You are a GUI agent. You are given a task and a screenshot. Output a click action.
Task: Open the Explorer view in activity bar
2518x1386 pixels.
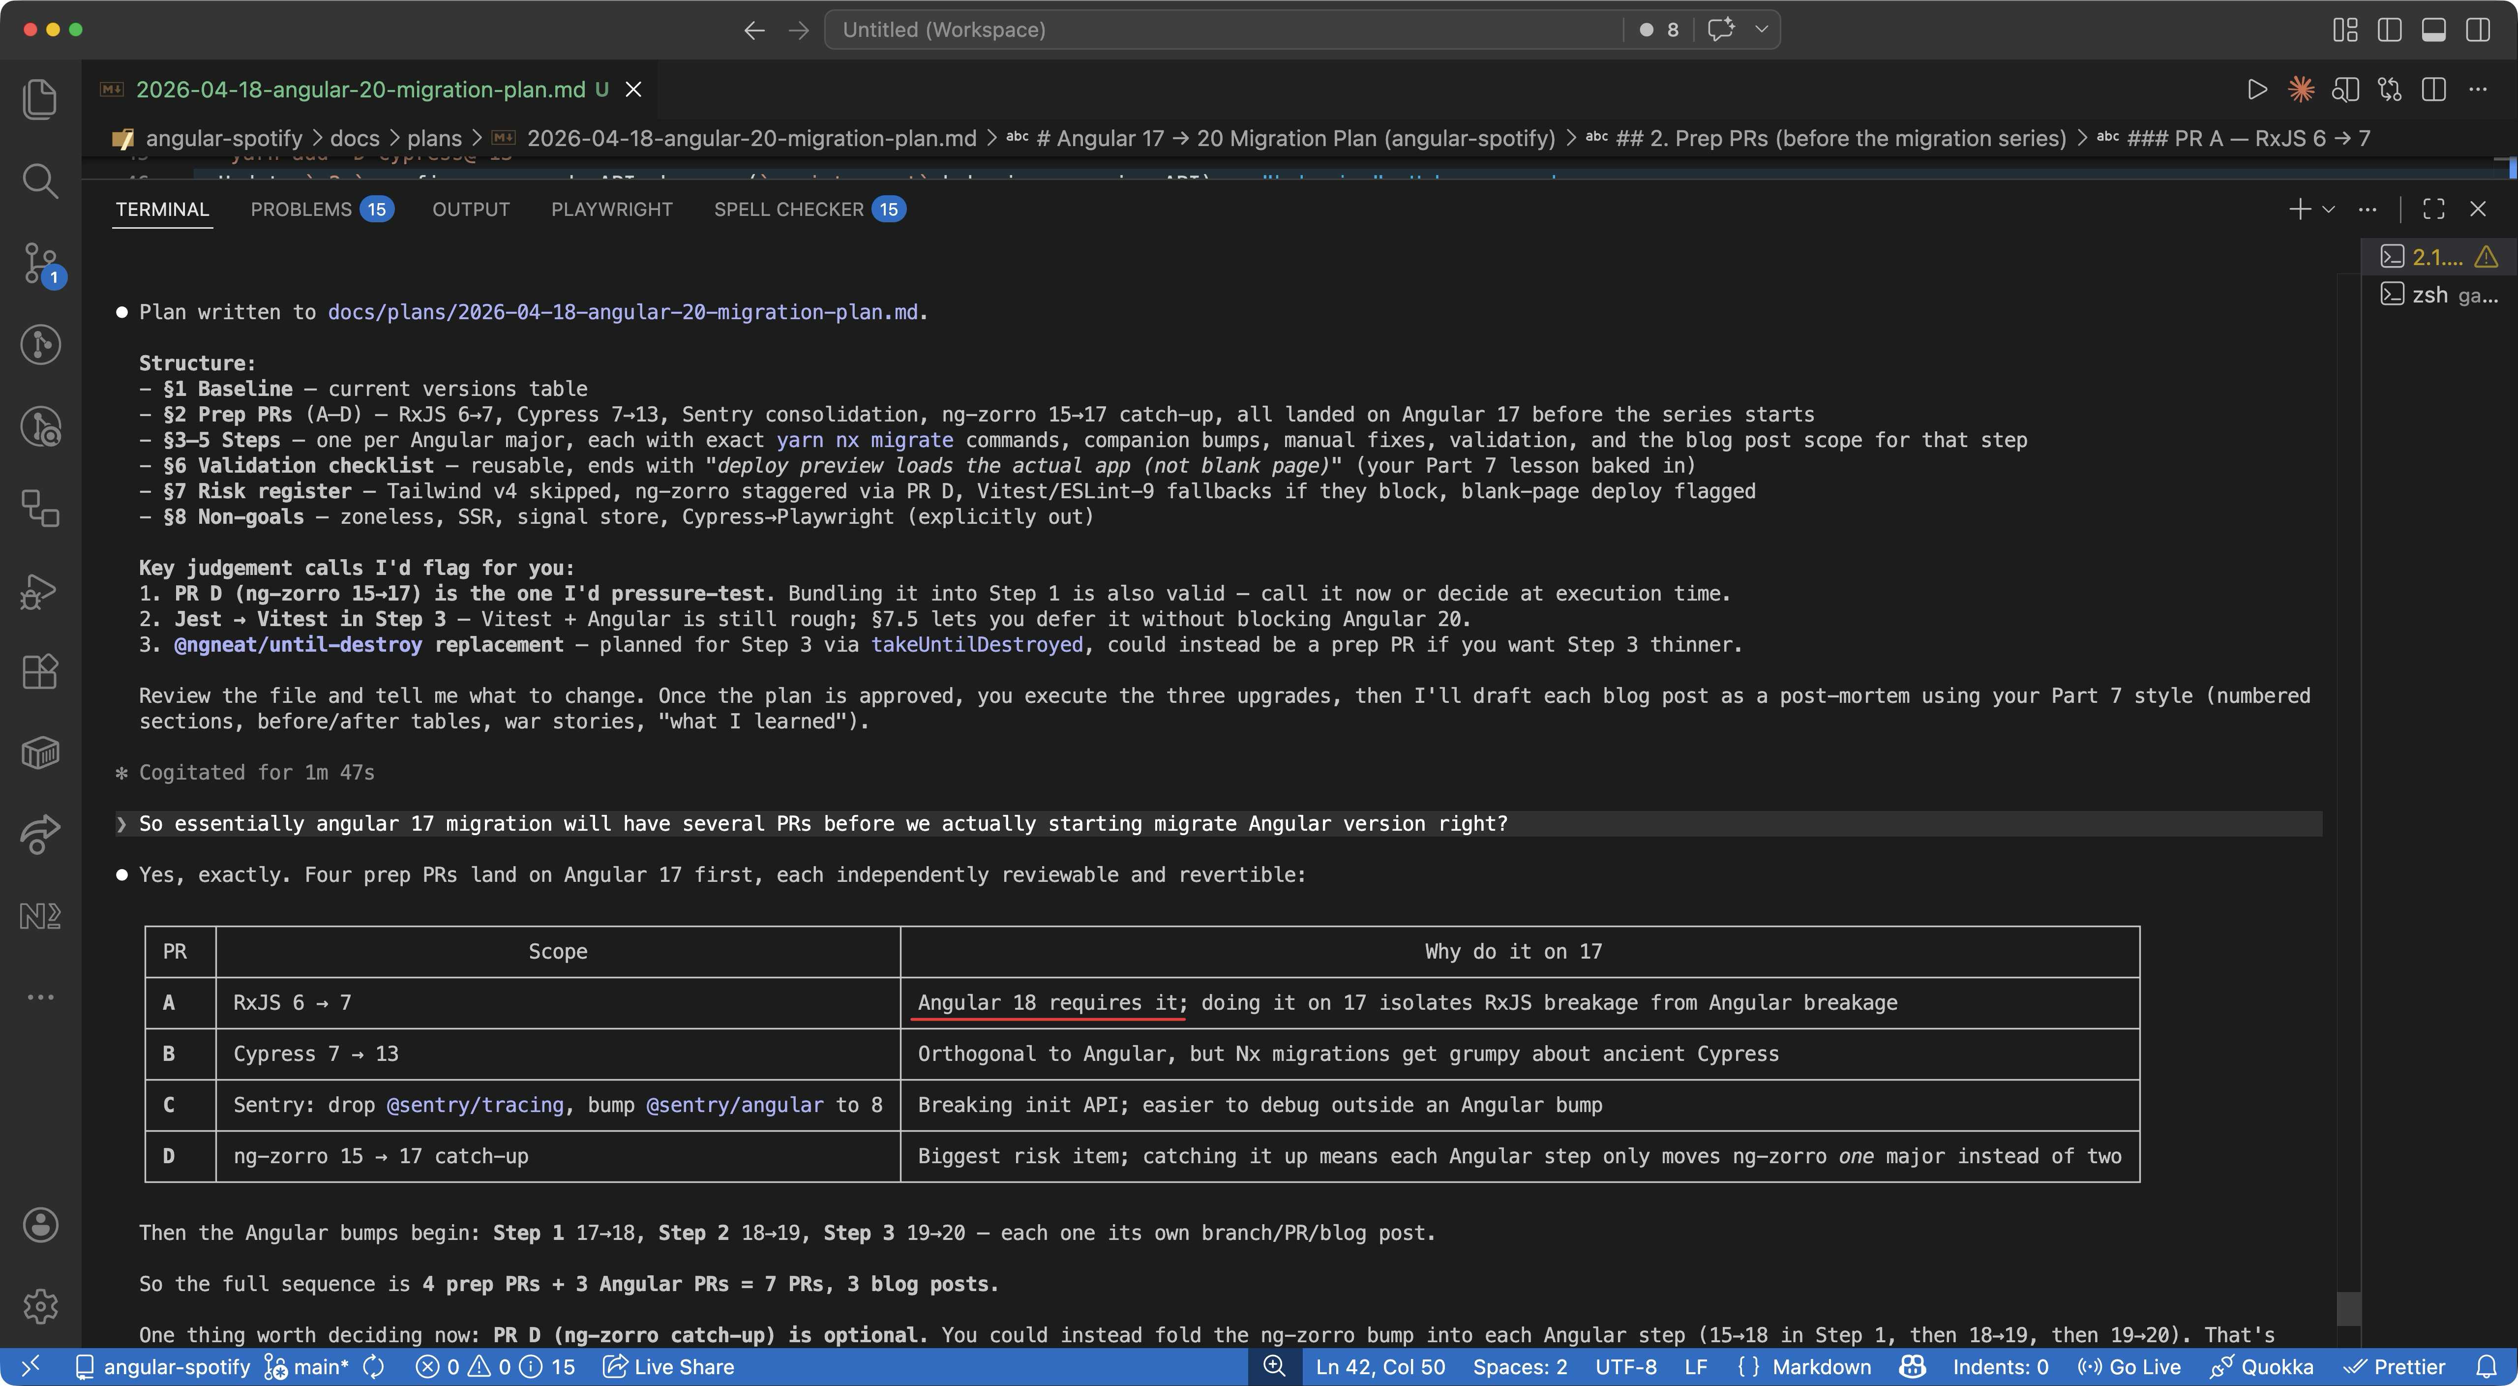40,99
